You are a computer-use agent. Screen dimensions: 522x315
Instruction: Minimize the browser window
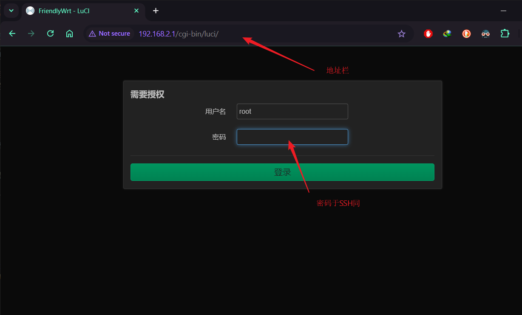tap(503, 11)
